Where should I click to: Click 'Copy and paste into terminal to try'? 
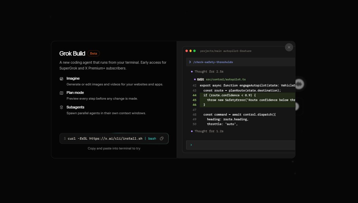114,148
